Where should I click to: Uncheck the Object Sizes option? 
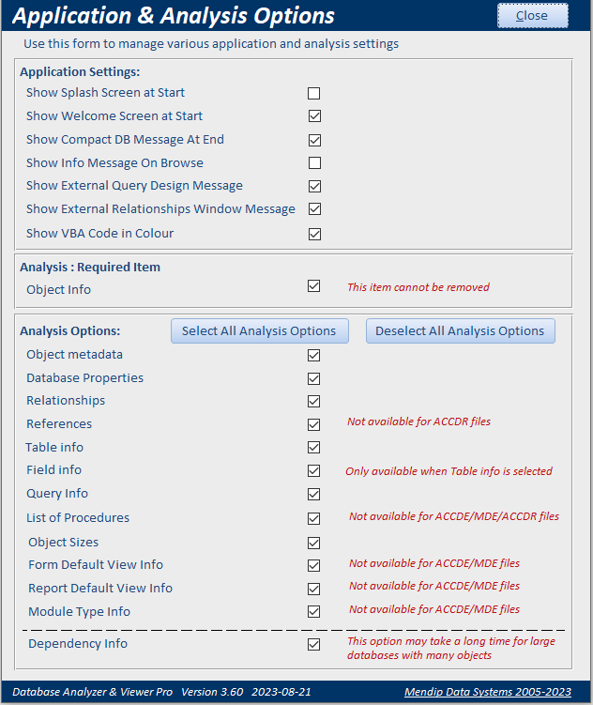pos(313,543)
